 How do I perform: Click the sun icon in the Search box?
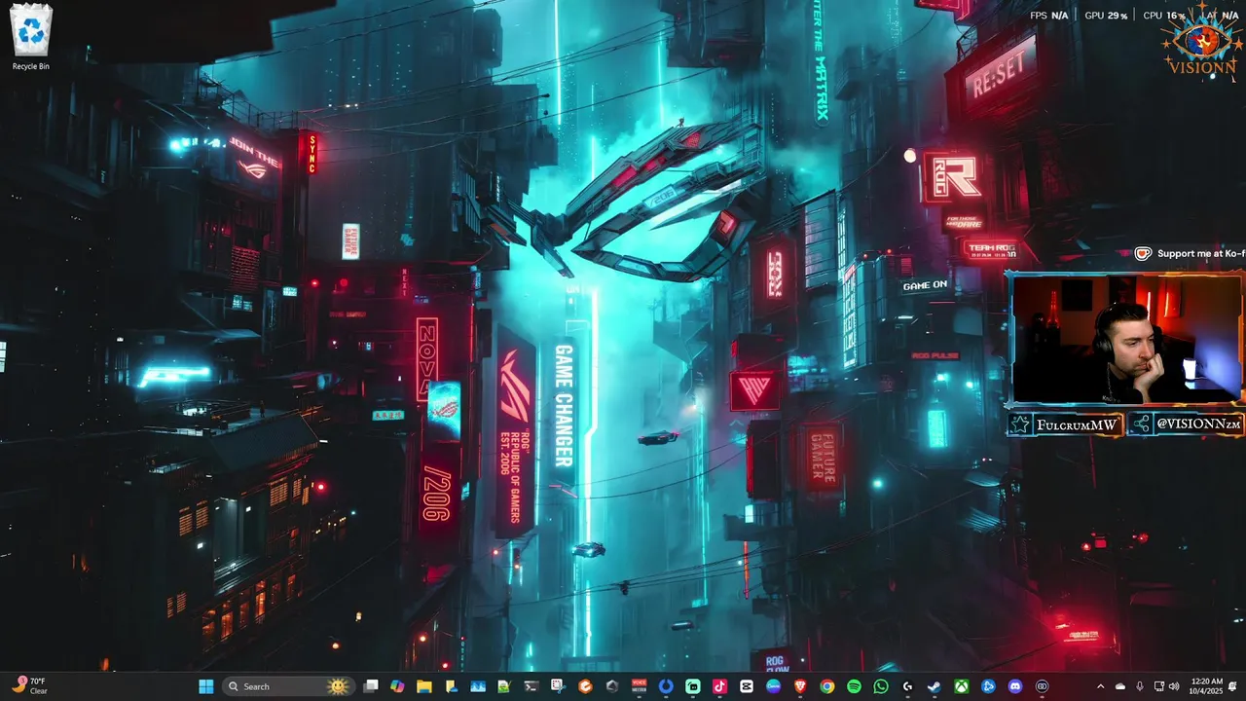338,686
